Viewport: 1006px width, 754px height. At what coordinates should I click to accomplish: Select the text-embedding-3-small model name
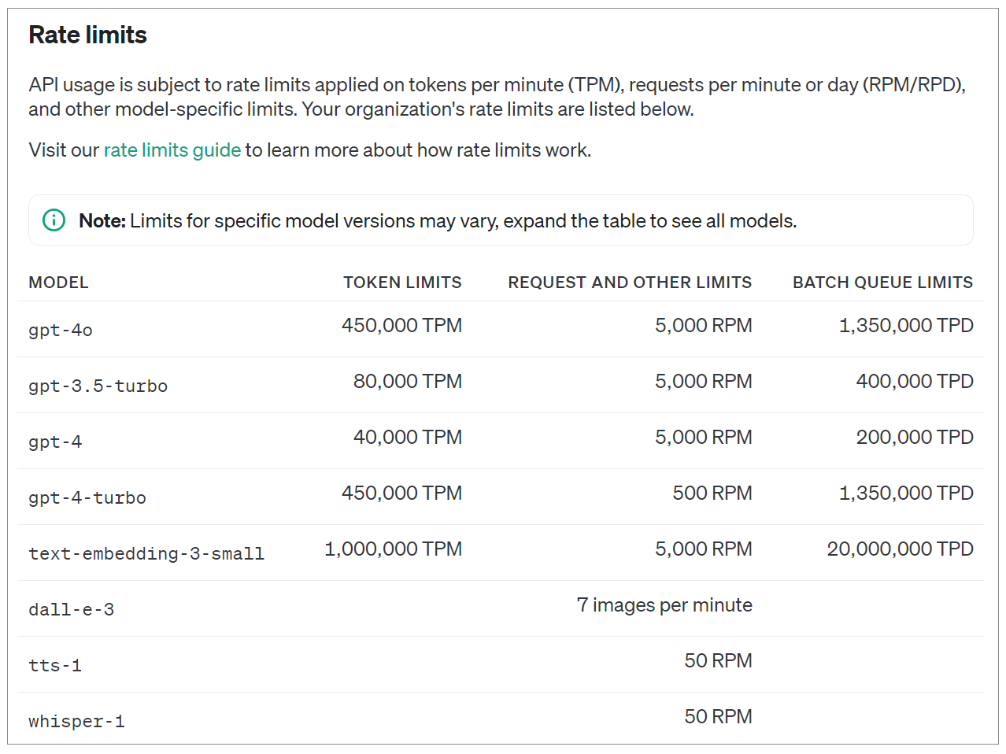click(x=146, y=554)
